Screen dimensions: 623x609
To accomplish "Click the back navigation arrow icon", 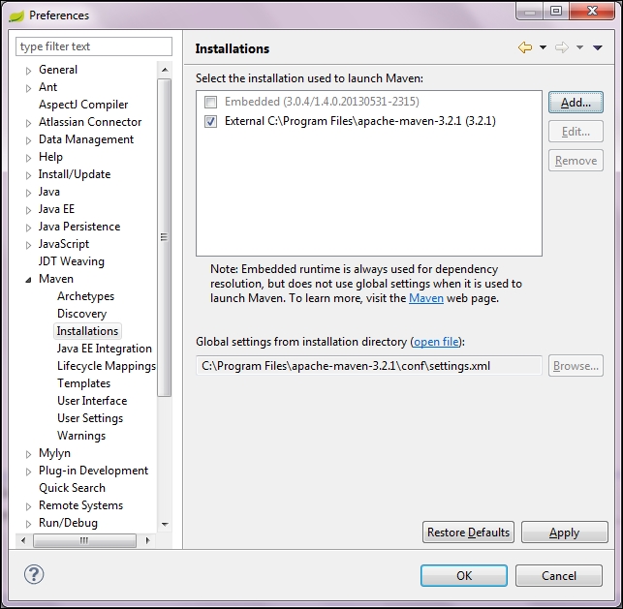I will [525, 47].
